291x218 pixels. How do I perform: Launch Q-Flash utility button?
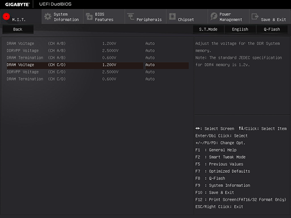pos(272,29)
